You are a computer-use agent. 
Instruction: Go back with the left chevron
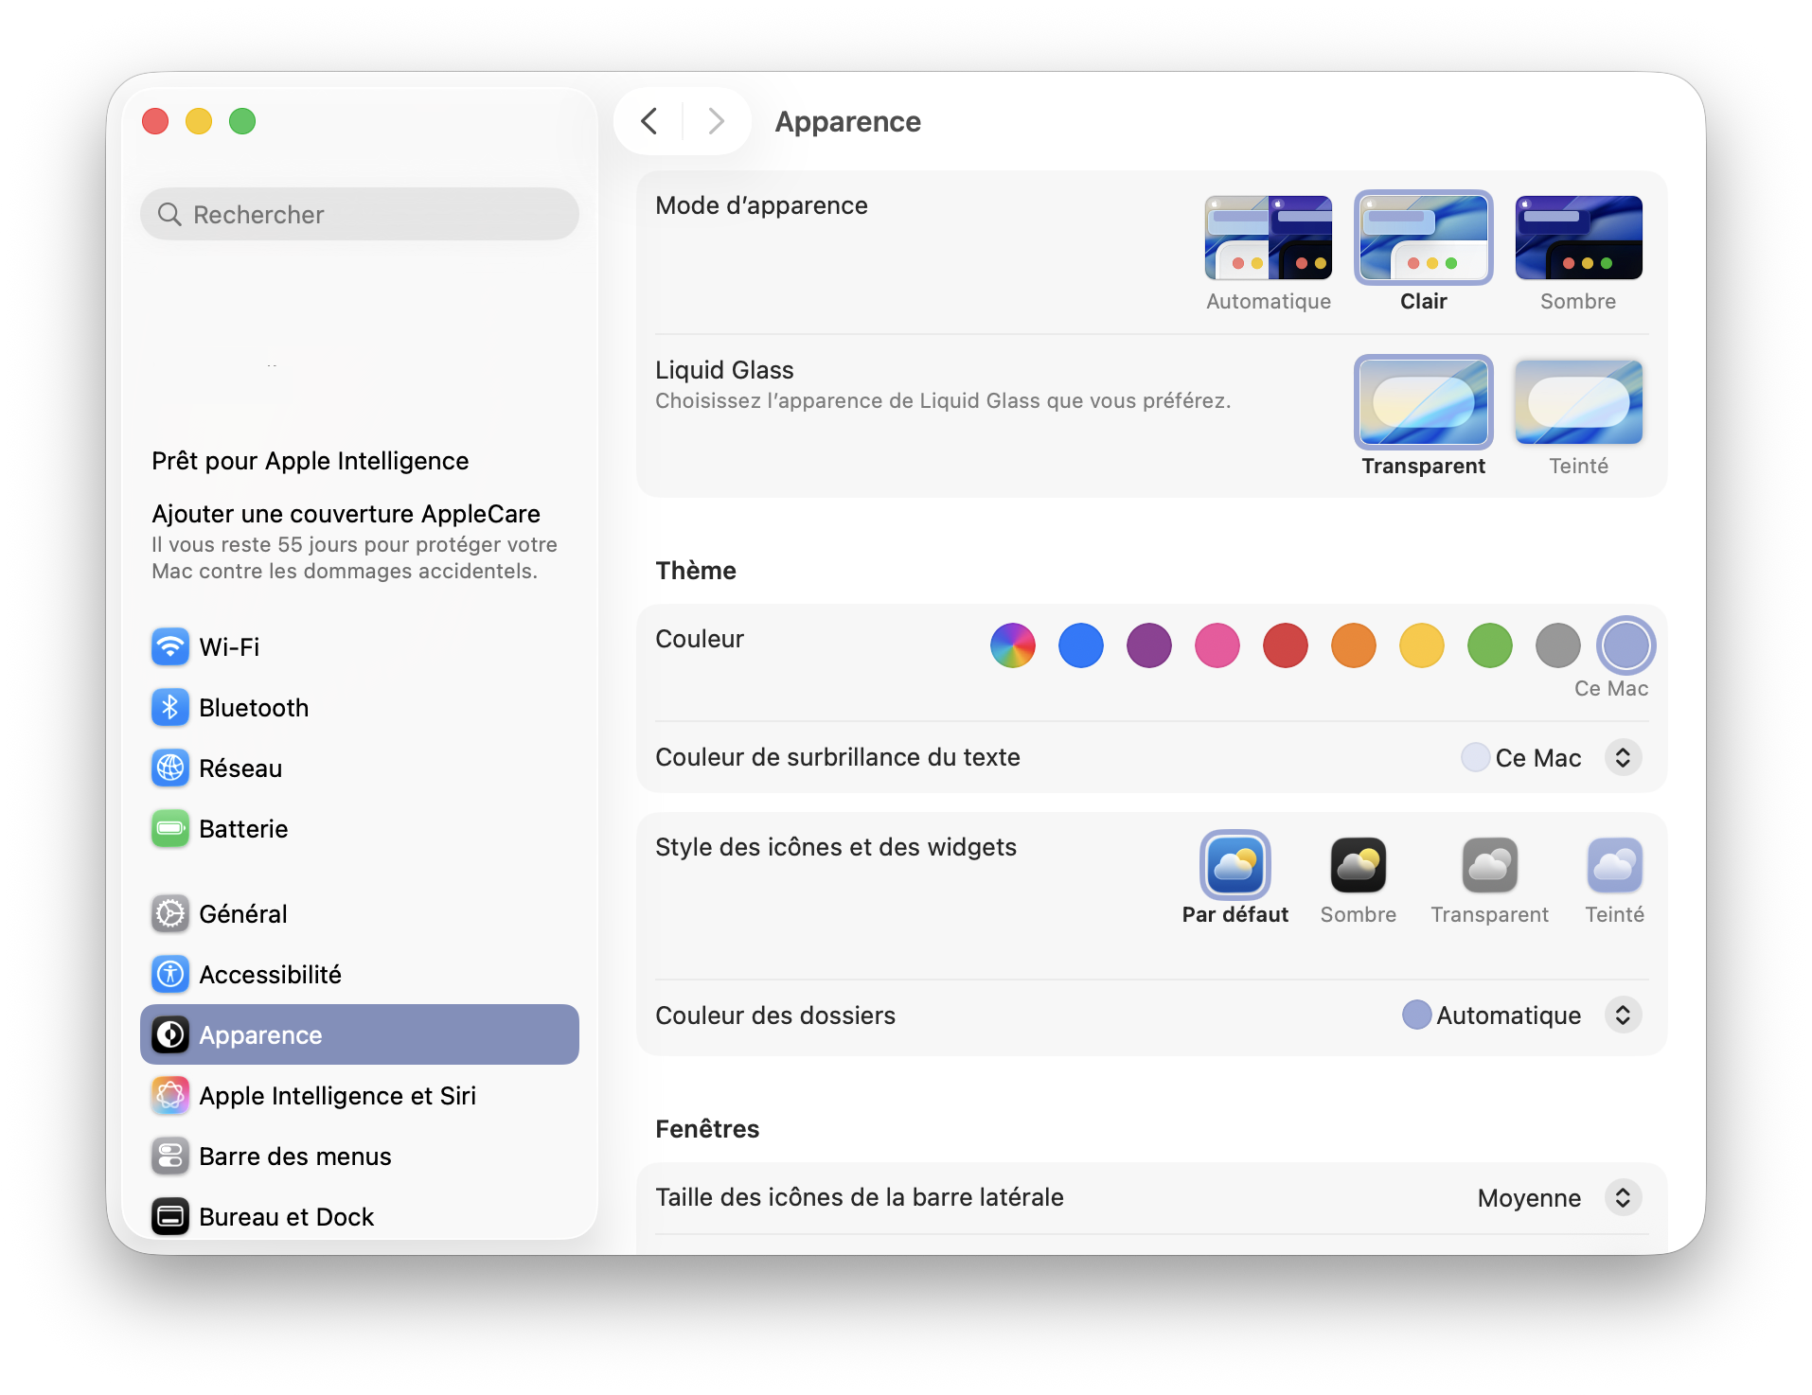coord(649,121)
